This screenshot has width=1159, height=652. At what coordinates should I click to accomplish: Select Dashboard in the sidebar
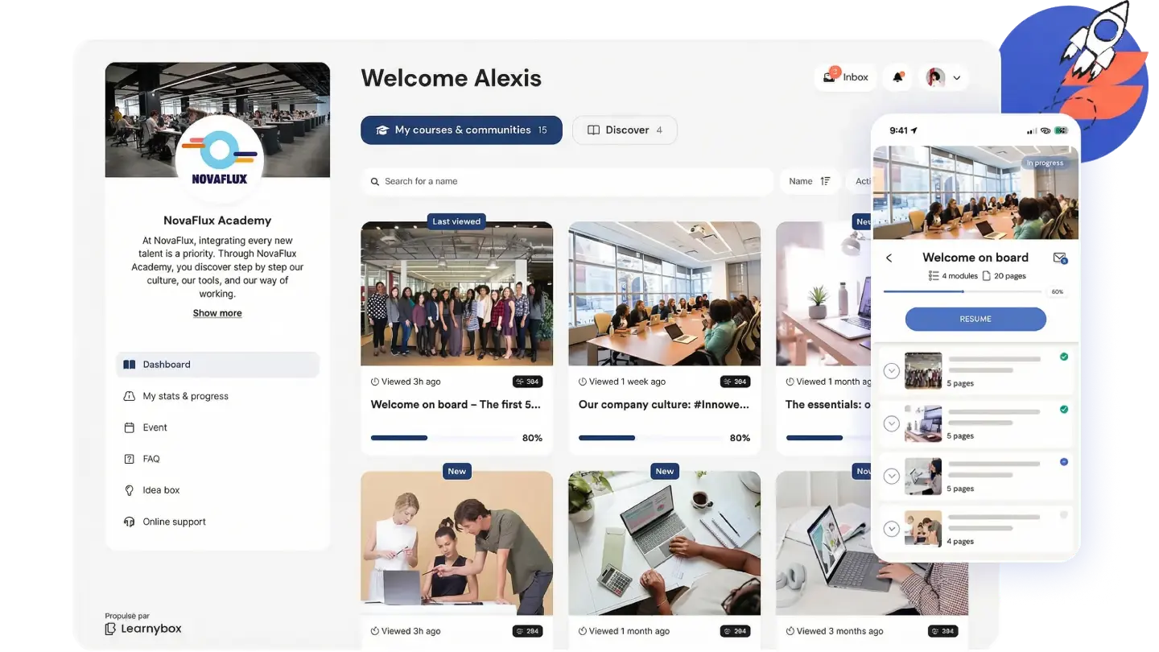(167, 364)
